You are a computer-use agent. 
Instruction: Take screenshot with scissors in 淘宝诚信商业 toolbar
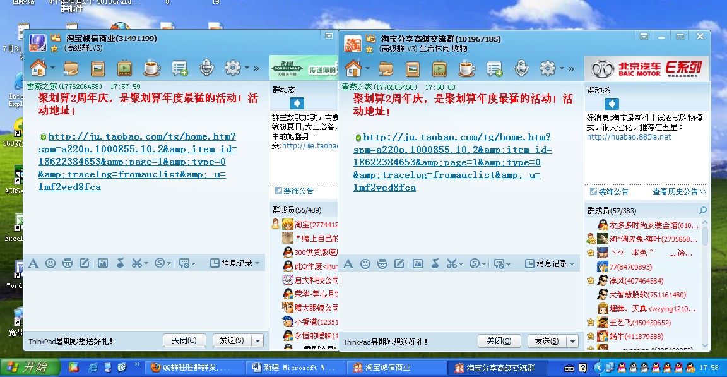click(136, 263)
